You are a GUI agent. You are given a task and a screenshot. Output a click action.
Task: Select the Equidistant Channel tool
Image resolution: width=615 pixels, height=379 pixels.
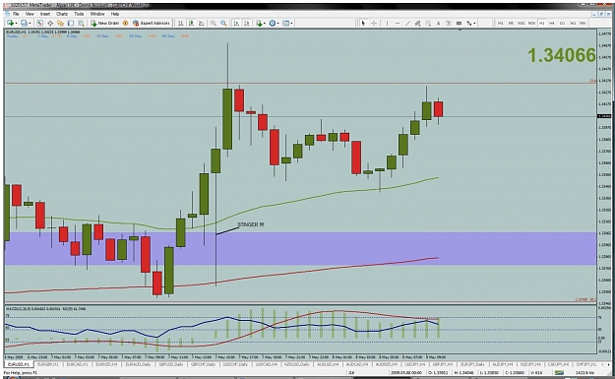point(418,24)
